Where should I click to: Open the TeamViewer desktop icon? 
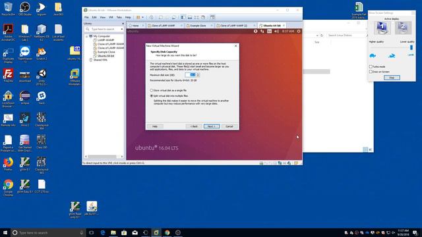click(25, 55)
